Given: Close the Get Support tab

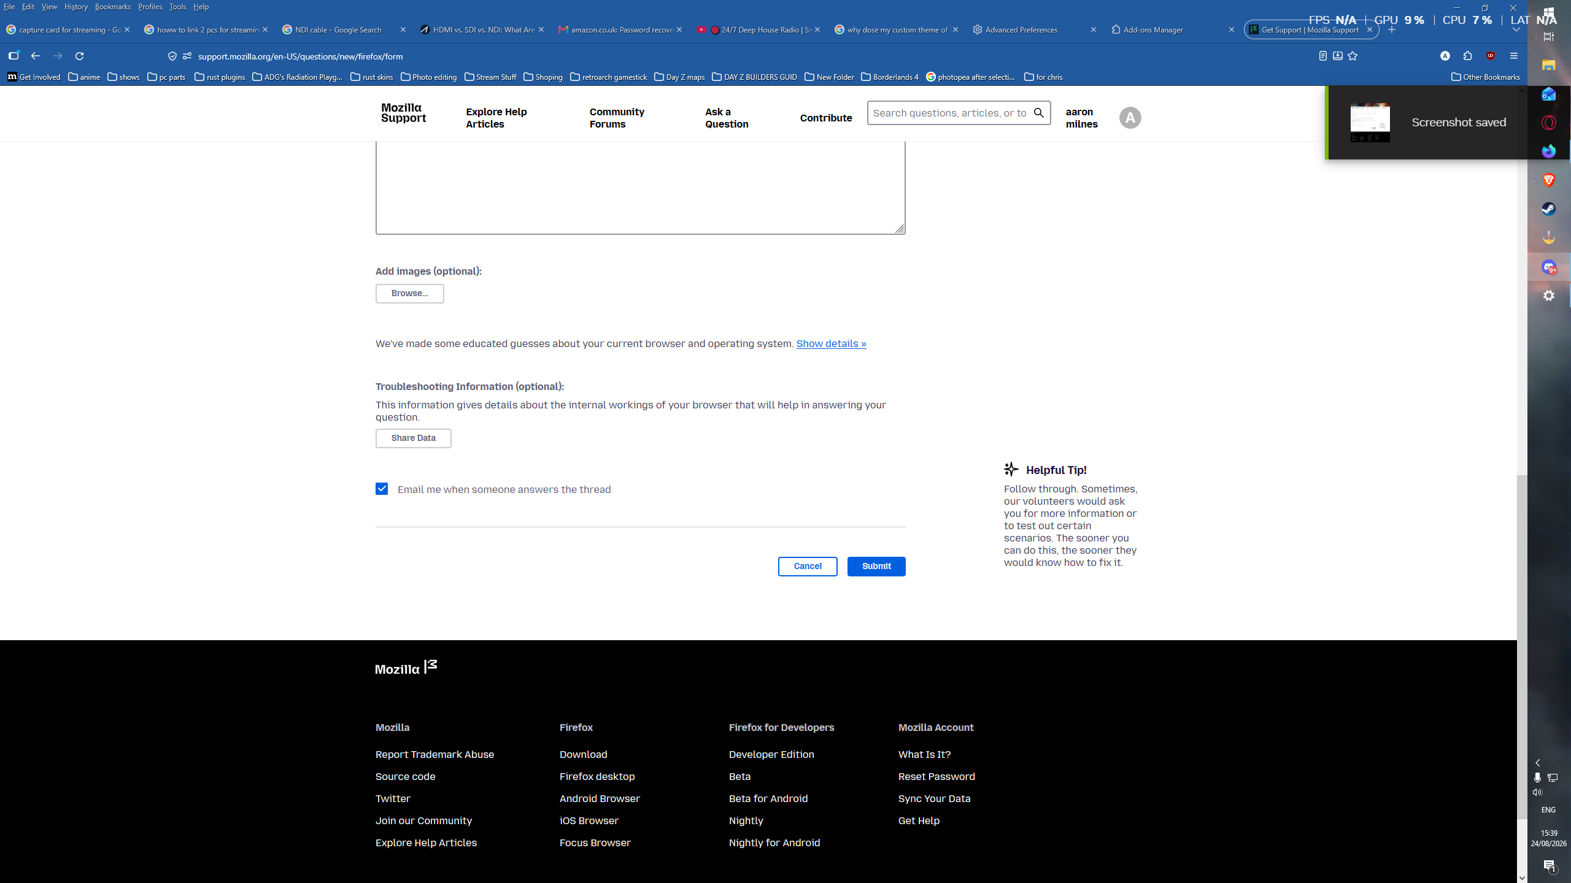Looking at the screenshot, I should (1369, 29).
